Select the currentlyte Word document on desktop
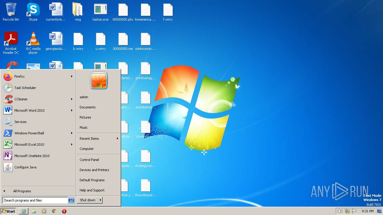 (56, 12)
